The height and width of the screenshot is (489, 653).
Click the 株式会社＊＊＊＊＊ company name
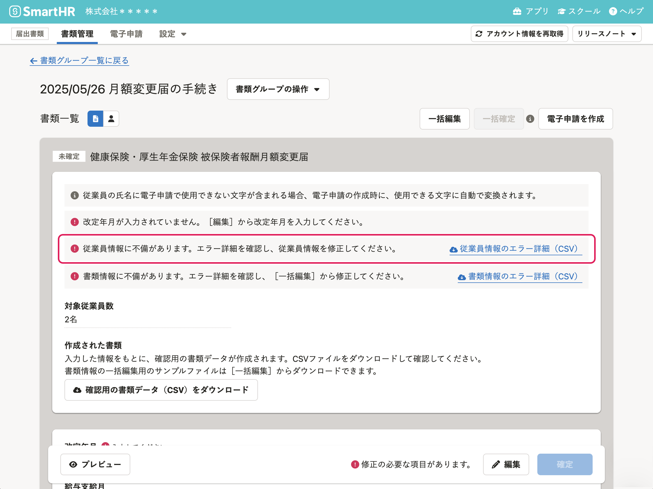122,11
